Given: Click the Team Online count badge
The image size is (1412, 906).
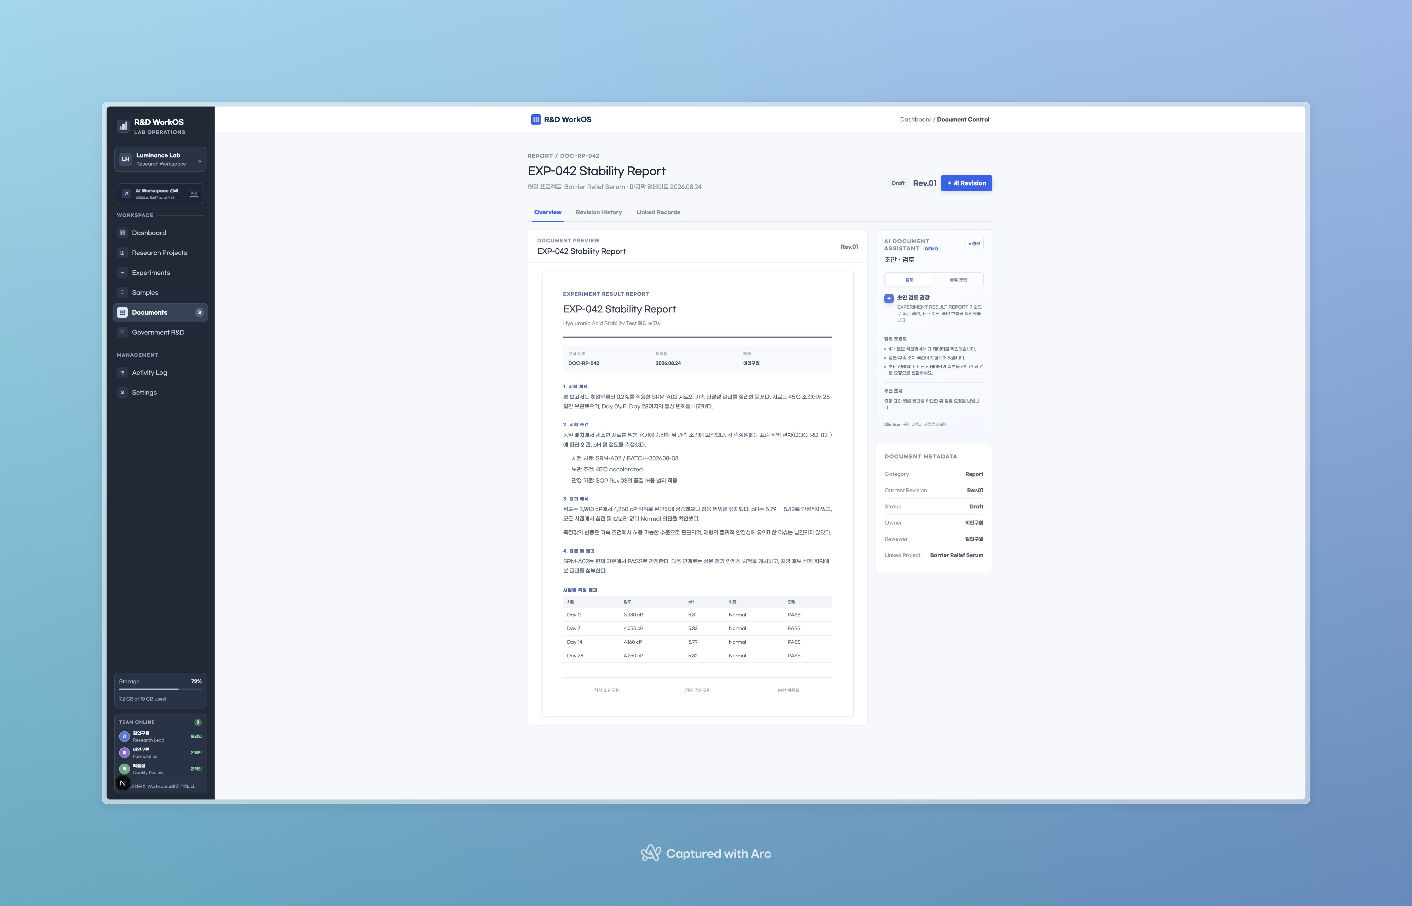Looking at the screenshot, I should [198, 722].
